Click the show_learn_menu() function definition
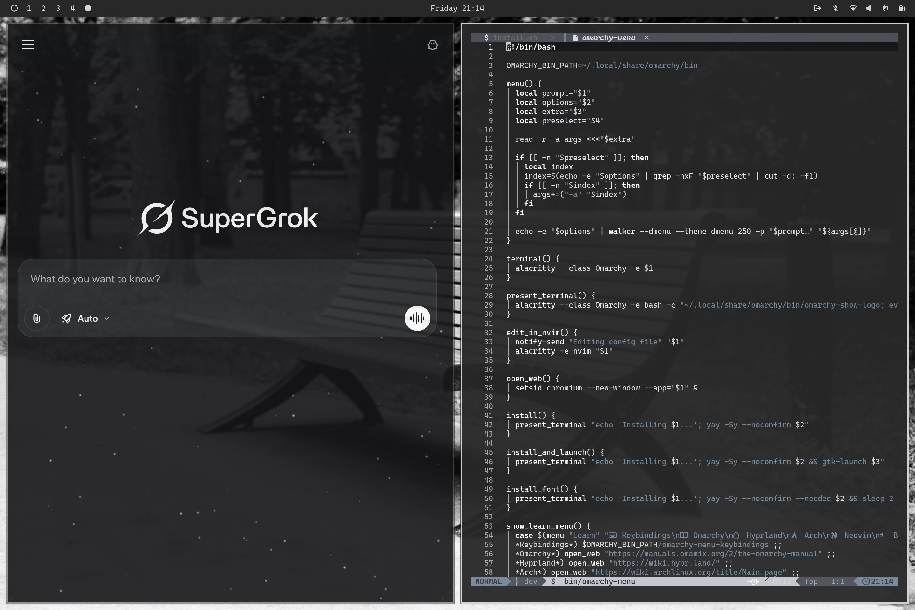Image resolution: width=915 pixels, height=610 pixels. 549,526
